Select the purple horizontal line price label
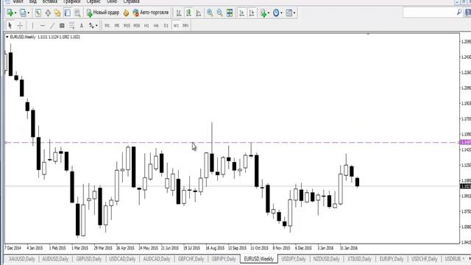Image resolution: width=471 pixels, height=265 pixels. 465,142
